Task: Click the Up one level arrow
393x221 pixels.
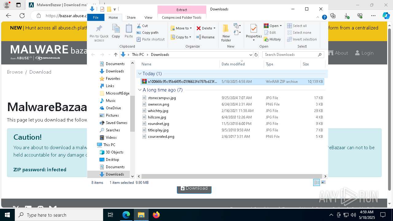Action: (115, 55)
